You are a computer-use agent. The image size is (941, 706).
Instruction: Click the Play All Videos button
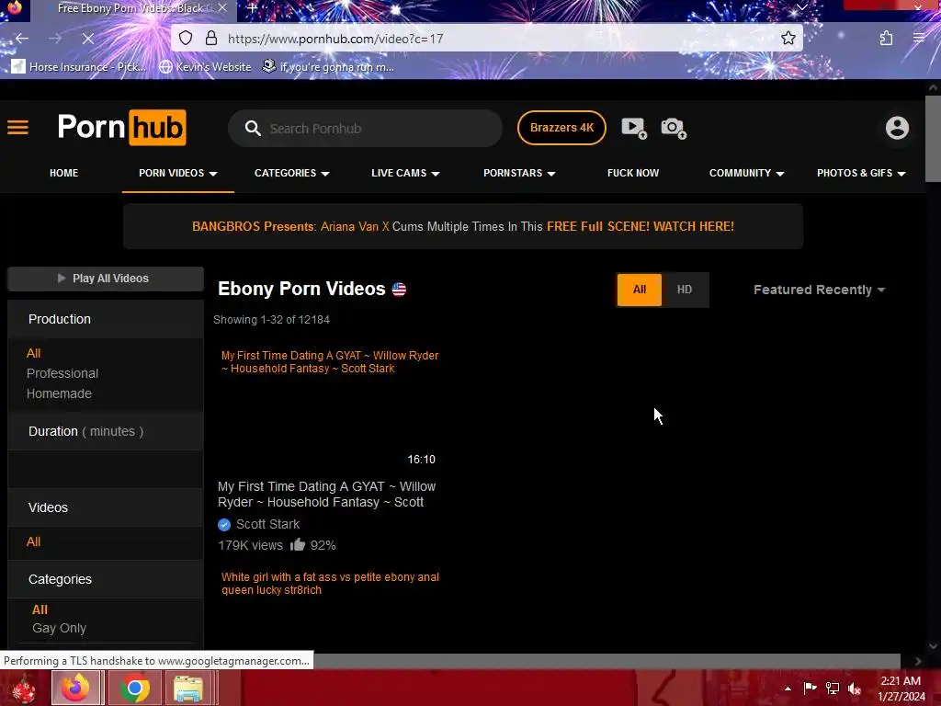pos(106,279)
